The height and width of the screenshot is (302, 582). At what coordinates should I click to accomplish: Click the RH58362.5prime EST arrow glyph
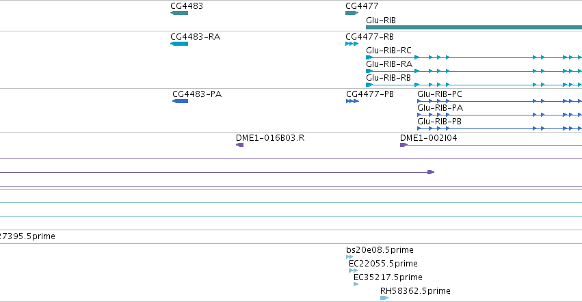pos(384,298)
